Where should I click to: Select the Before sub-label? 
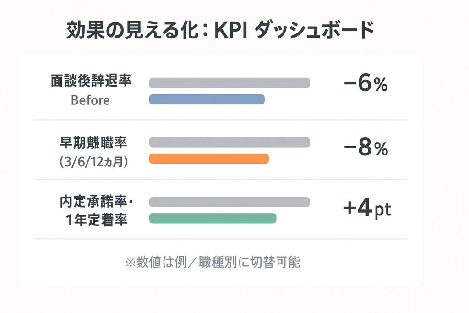91,100
